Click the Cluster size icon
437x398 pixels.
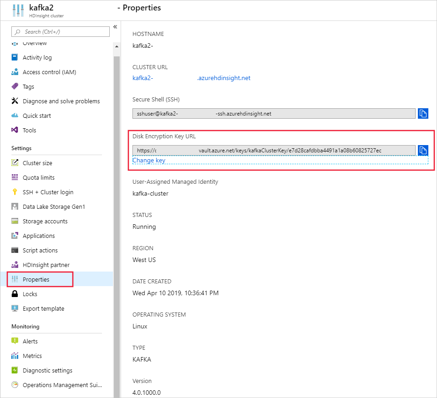pos(15,163)
